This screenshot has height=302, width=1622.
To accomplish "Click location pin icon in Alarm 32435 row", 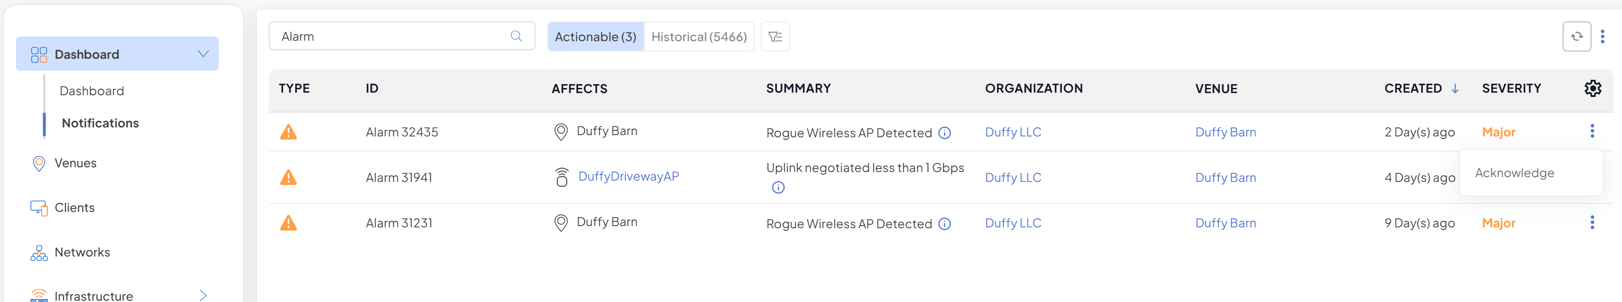I will coord(560,132).
